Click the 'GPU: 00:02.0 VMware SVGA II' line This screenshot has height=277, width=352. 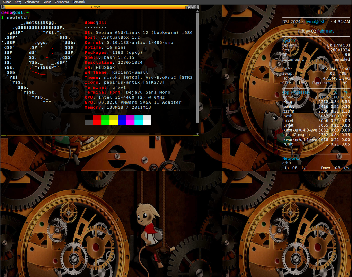[133, 102]
